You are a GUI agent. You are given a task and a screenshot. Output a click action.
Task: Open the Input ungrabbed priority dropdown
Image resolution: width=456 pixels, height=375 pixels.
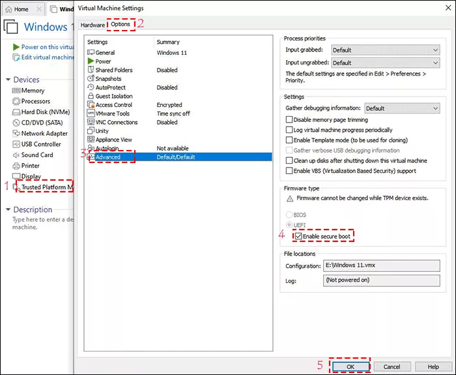(x=386, y=63)
